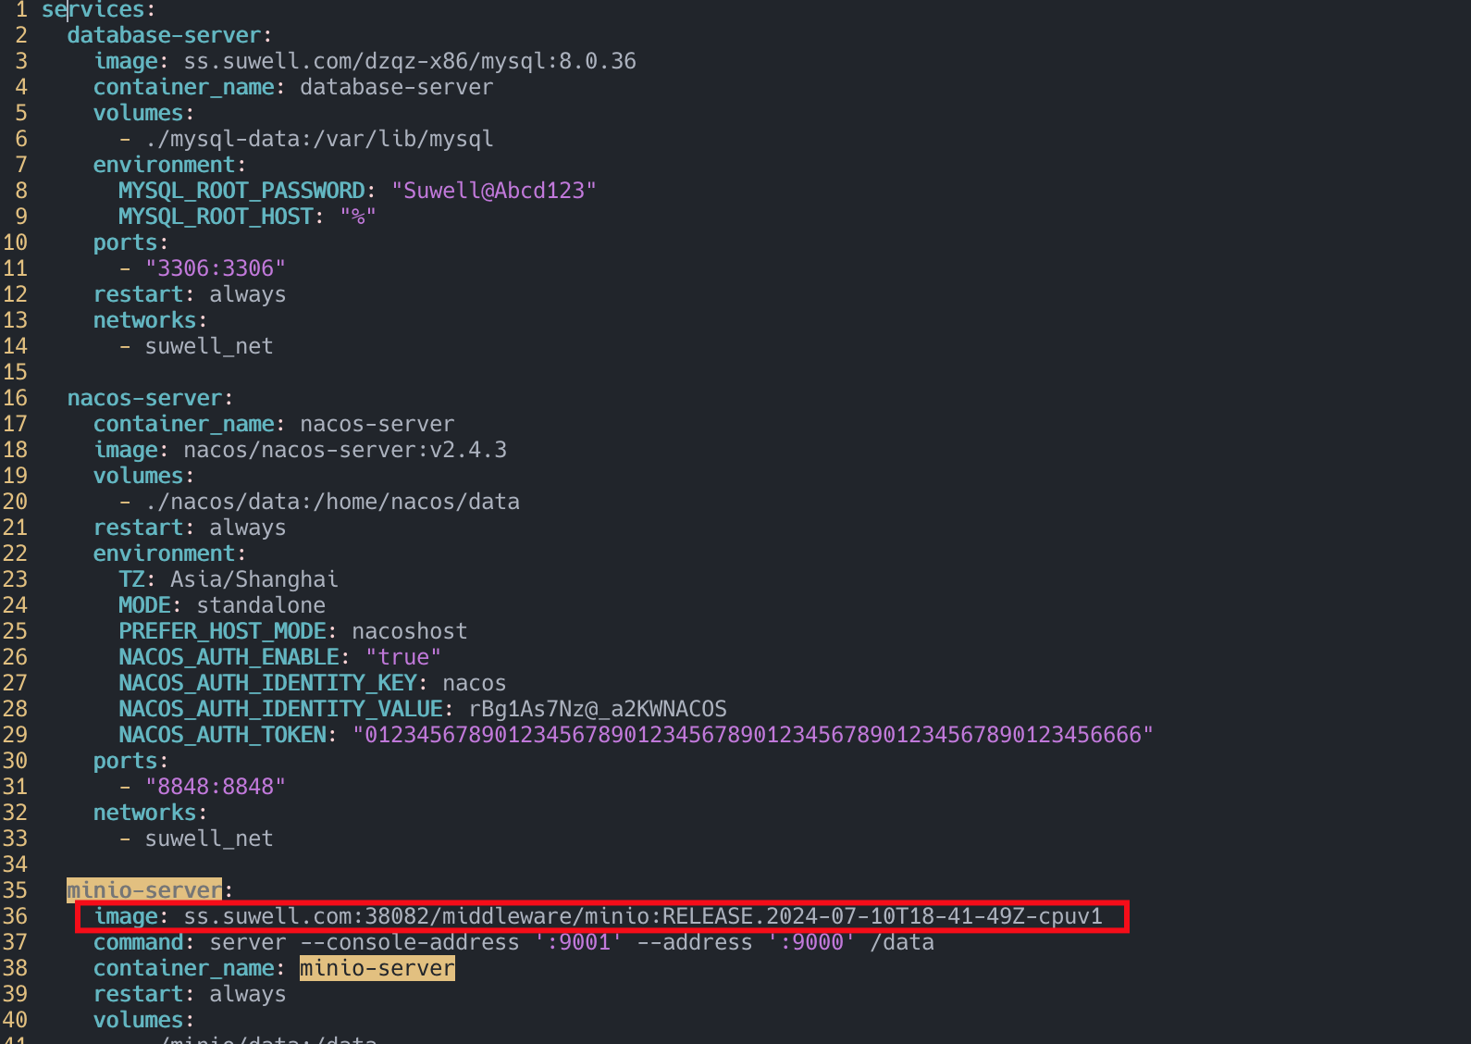This screenshot has width=1471, height=1044.
Task: Click the ":9001" console port value
Action: point(578,942)
